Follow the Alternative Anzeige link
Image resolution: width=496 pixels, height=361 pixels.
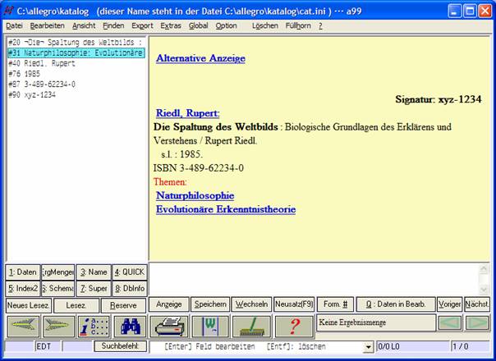pyautogui.click(x=200, y=58)
